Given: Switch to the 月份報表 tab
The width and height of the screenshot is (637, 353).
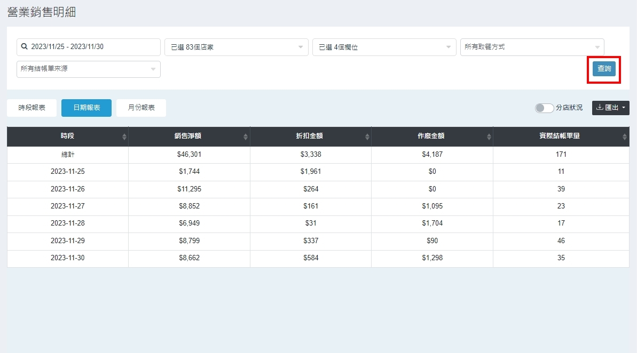Looking at the screenshot, I should pos(141,108).
